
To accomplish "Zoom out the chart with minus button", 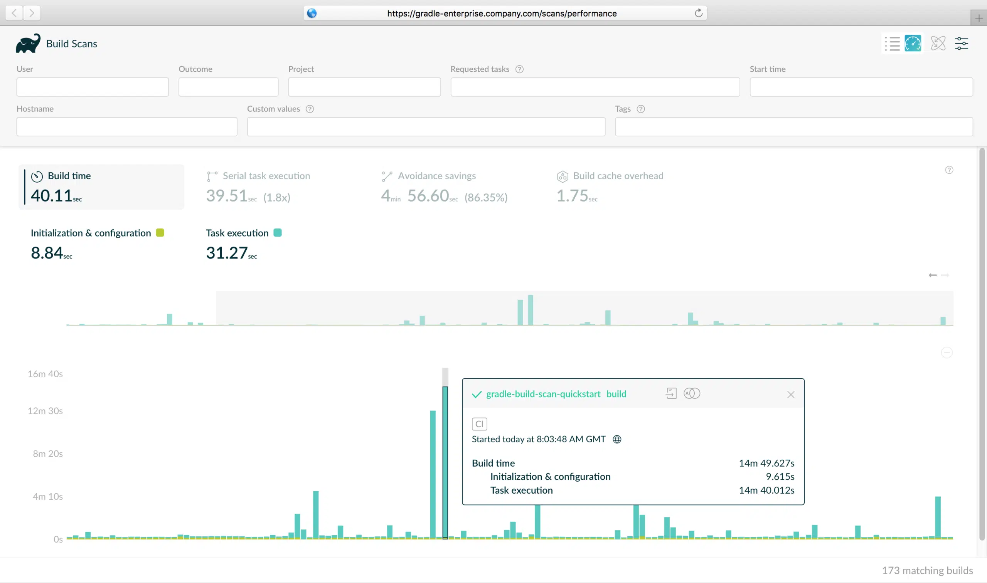I will [947, 353].
